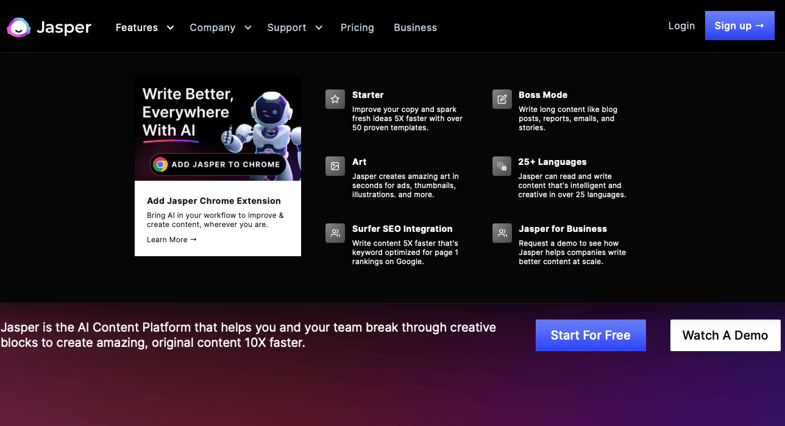Open the Starter feature title
This screenshot has height=426, width=785.
point(368,95)
